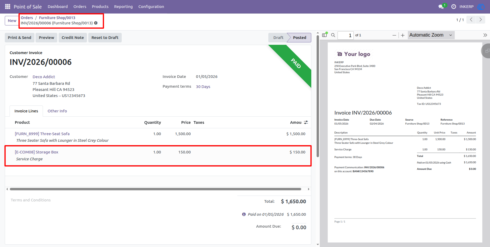490x247 pixels.
Task: Zoom in the PDF preview
Action: pos(403,35)
